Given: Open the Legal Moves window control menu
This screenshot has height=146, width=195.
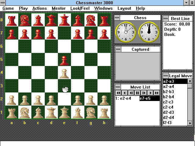Looking at the screenshot, I should pos(165,76).
